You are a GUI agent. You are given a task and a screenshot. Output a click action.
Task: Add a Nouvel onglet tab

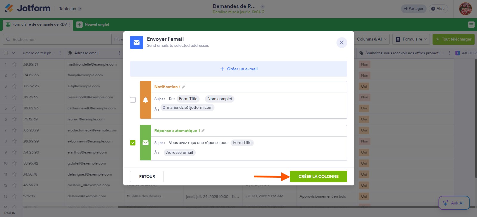(x=93, y=24)
